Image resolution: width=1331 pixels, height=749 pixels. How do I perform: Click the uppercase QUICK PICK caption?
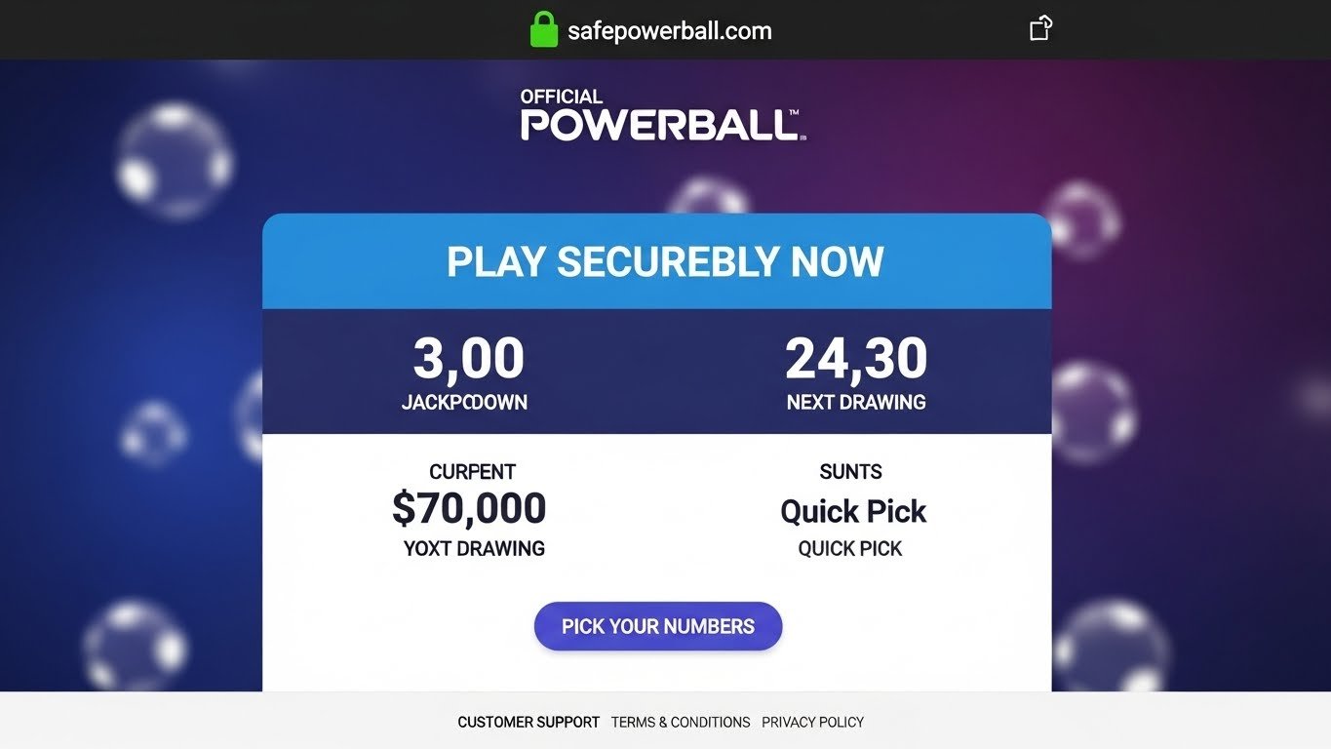(850, 549)
